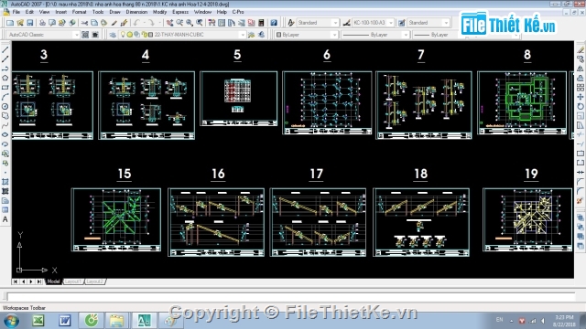
Task: Select the Multiline Text tool
Action: click(5, 219)
